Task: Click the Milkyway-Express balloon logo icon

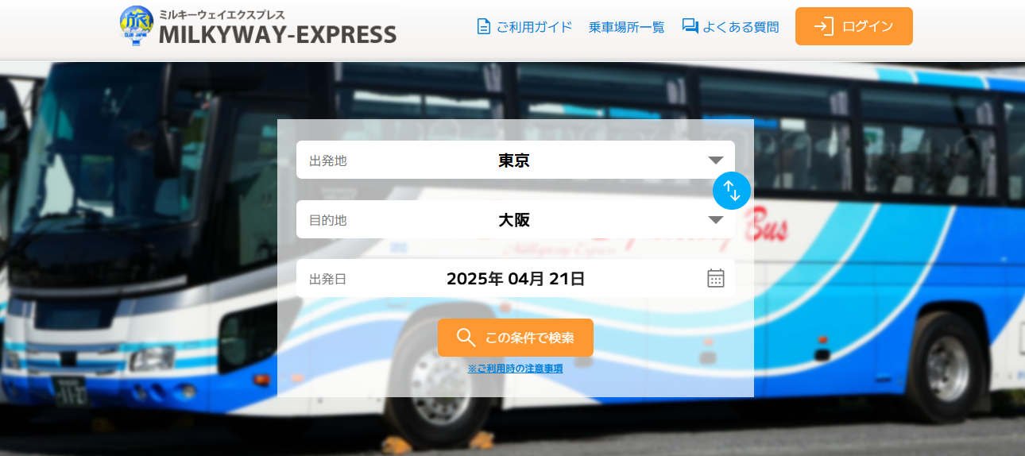Action: tap(136, 25)
